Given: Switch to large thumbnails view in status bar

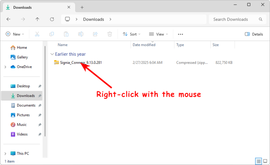Looking at the screenshot, I should [265, 161].
